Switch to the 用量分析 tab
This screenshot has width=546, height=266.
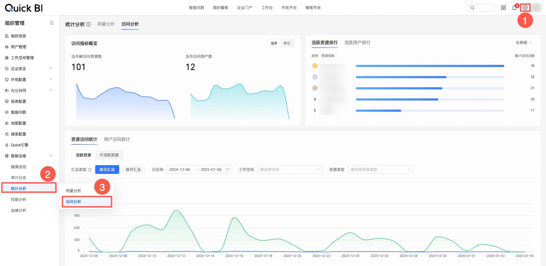click(106, 24)
